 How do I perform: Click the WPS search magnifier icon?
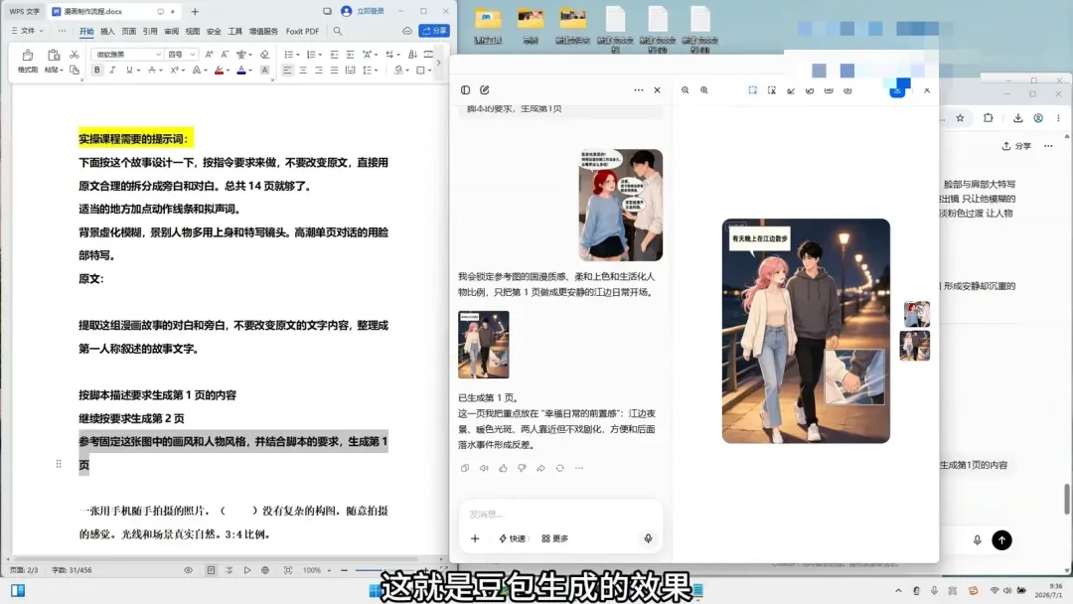pos(338,31)
